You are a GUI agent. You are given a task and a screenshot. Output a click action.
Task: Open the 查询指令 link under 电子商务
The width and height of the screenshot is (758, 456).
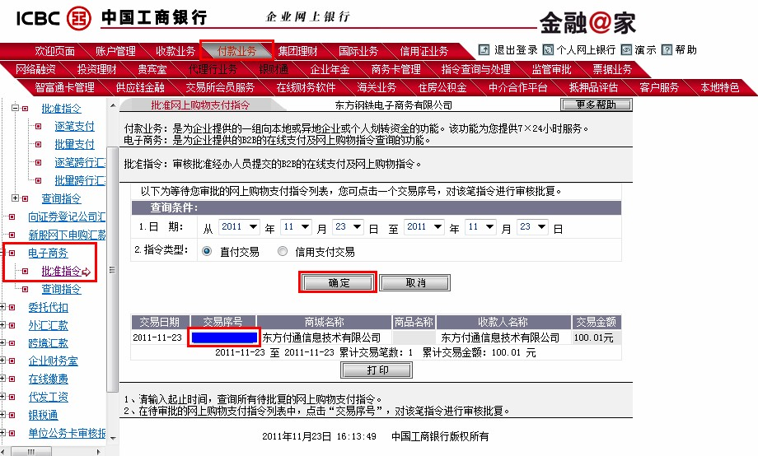[62, 290]
